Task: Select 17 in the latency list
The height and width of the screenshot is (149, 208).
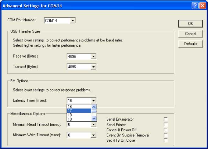Action: pyautogui.click(x=79, y=111)
